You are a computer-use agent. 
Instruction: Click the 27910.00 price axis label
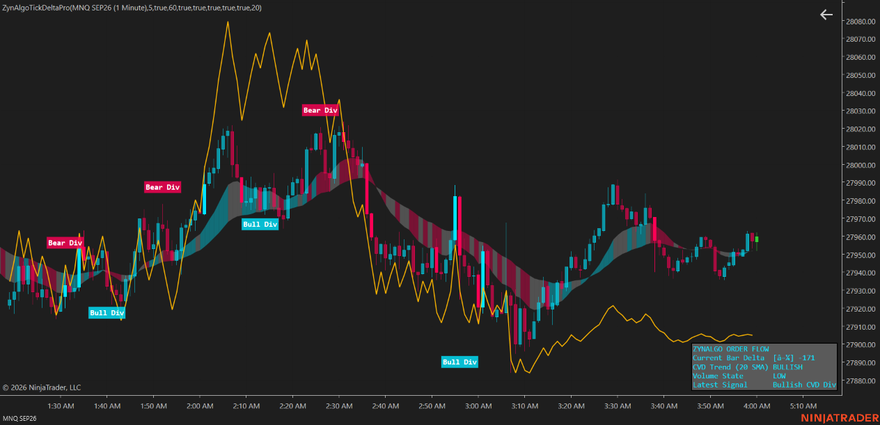click(861, 327)
